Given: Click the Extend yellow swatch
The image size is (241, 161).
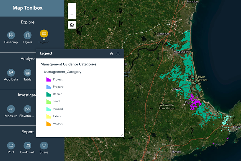Looking at the screenshot, I should click(x=49, y=116).
